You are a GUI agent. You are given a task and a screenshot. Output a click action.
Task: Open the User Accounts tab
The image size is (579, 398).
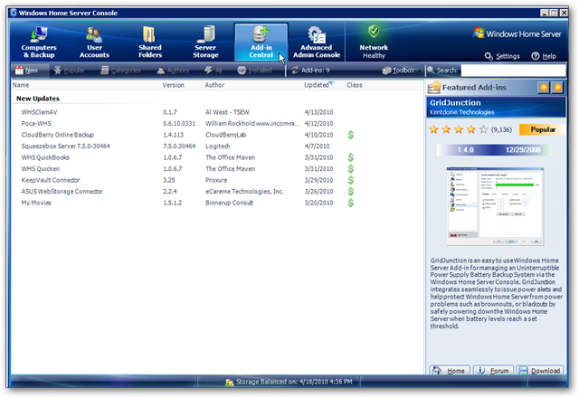[94, 43]
